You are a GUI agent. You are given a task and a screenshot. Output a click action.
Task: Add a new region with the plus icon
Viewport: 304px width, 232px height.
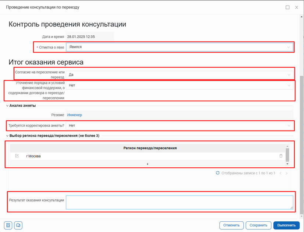tap(147, 164)
